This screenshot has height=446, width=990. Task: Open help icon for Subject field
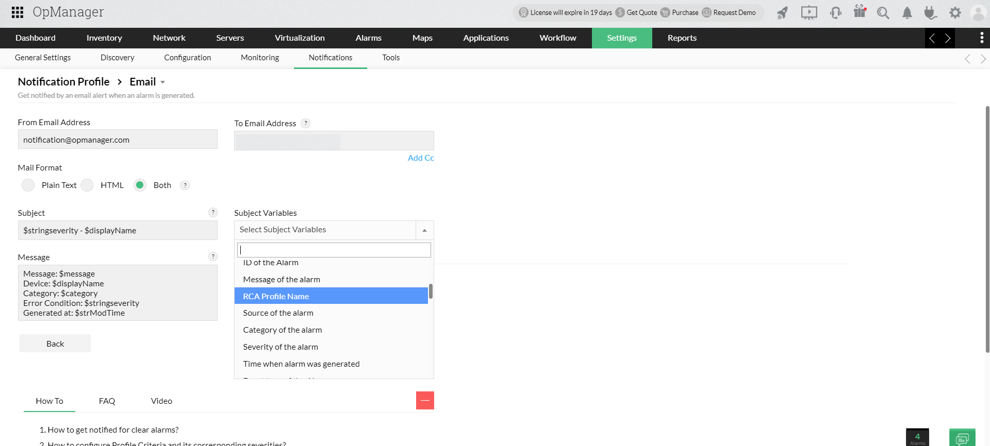tap(213, 212)
